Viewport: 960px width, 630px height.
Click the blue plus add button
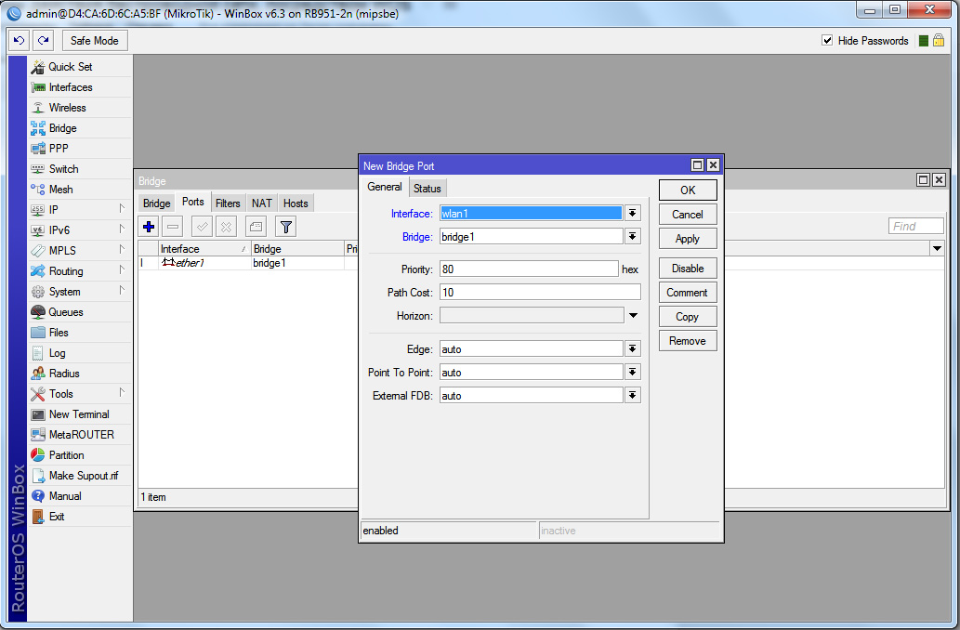coord(149,226)
